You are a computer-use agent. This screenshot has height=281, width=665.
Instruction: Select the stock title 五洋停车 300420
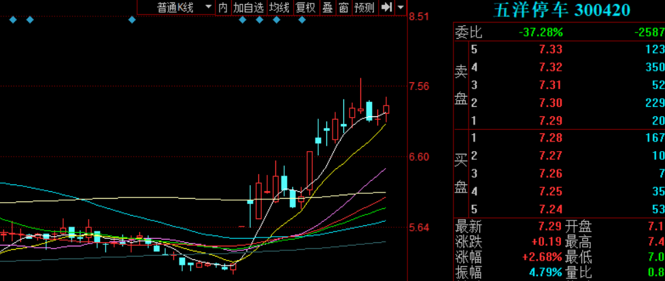coord(562,10)
